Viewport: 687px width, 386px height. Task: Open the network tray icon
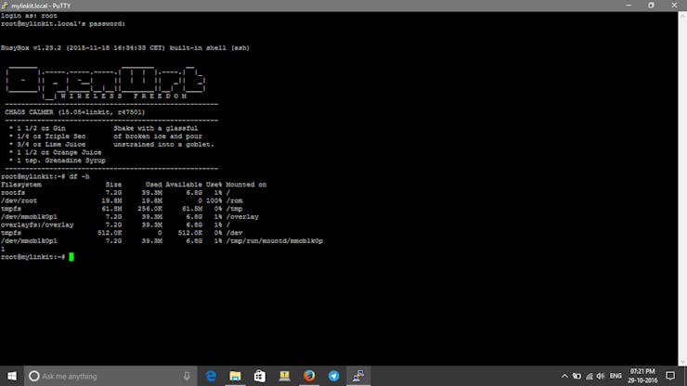click(590, 376)
